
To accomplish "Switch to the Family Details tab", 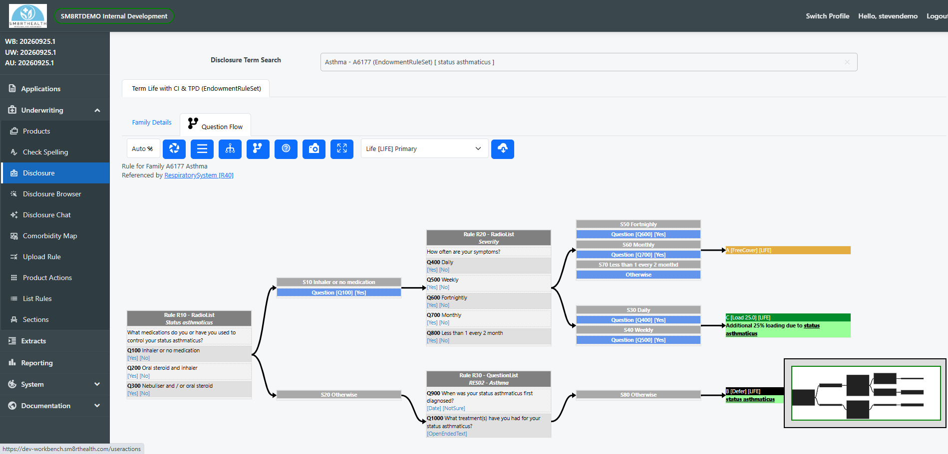I will pos(152,123).
